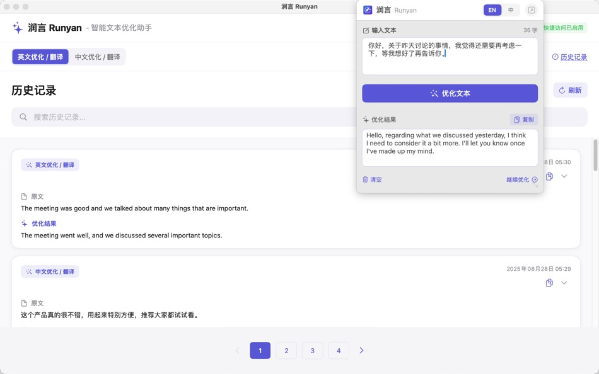
Task: Click the 输入文本 pencil icon
Action: [x=366, y=30]
